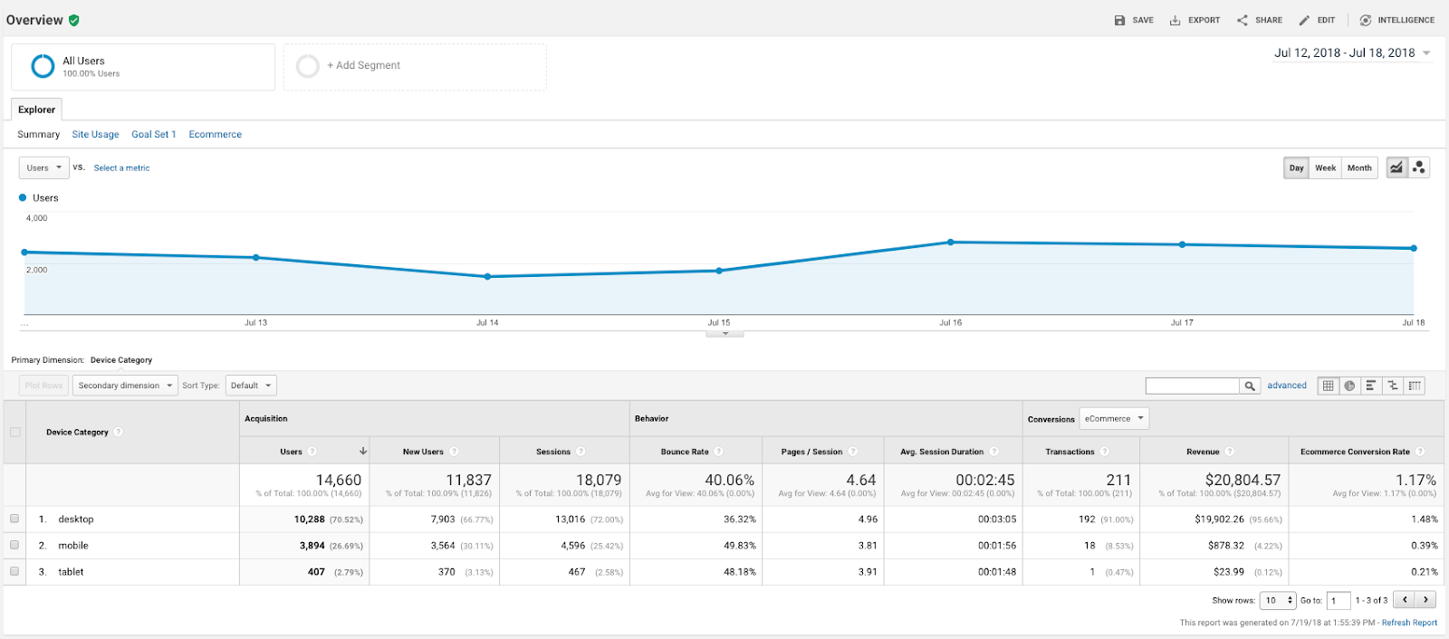Click the Jul 16 data point on chart
The width and height of the screenshot is (1449, 639).
[x=950, y=243]
